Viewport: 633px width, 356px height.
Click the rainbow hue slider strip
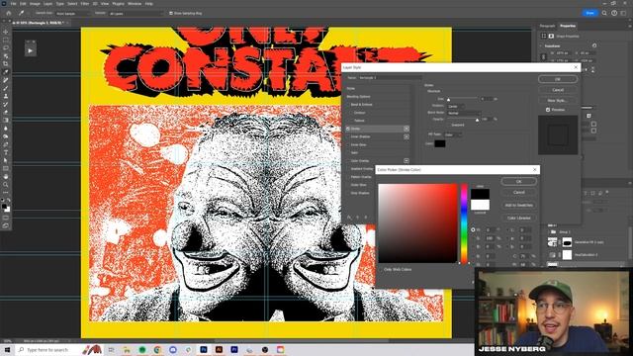[464, 223]
